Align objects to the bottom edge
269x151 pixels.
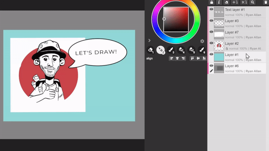coord(204,58)
